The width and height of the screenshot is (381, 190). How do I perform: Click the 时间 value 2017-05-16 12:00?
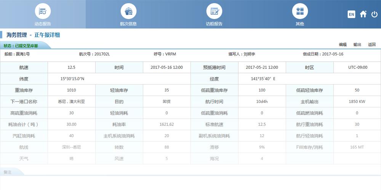click(x=167, y=67)
